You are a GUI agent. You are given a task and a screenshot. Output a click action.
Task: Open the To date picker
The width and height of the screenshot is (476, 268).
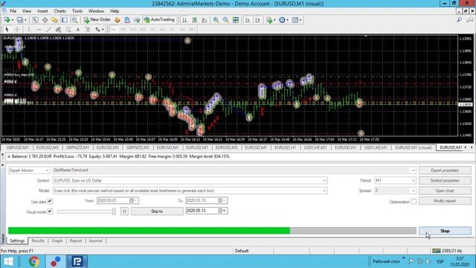[222, 200]
